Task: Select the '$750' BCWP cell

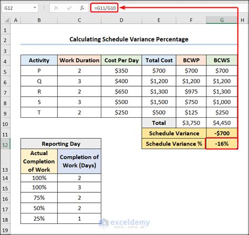Action: click(191, 102)
